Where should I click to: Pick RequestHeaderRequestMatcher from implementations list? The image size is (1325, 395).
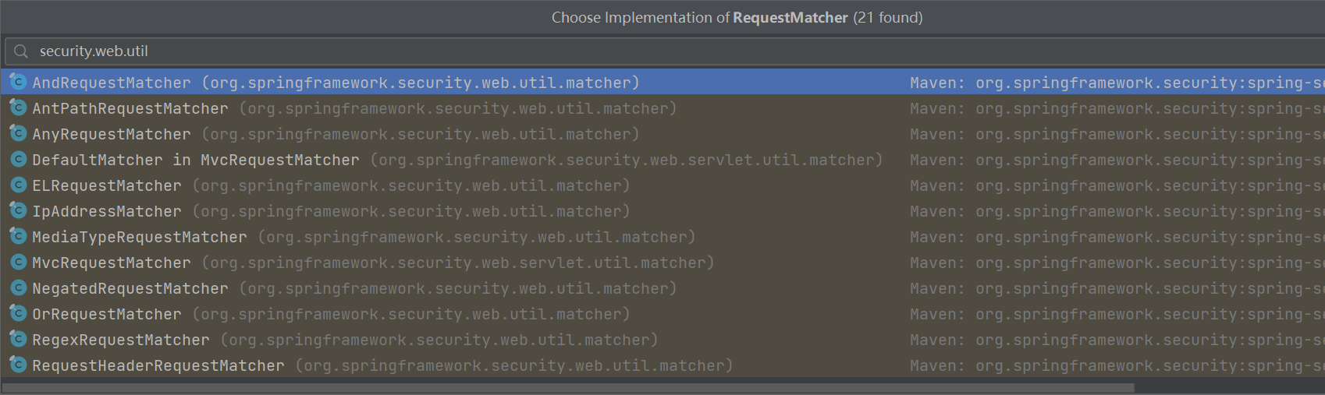662,365
